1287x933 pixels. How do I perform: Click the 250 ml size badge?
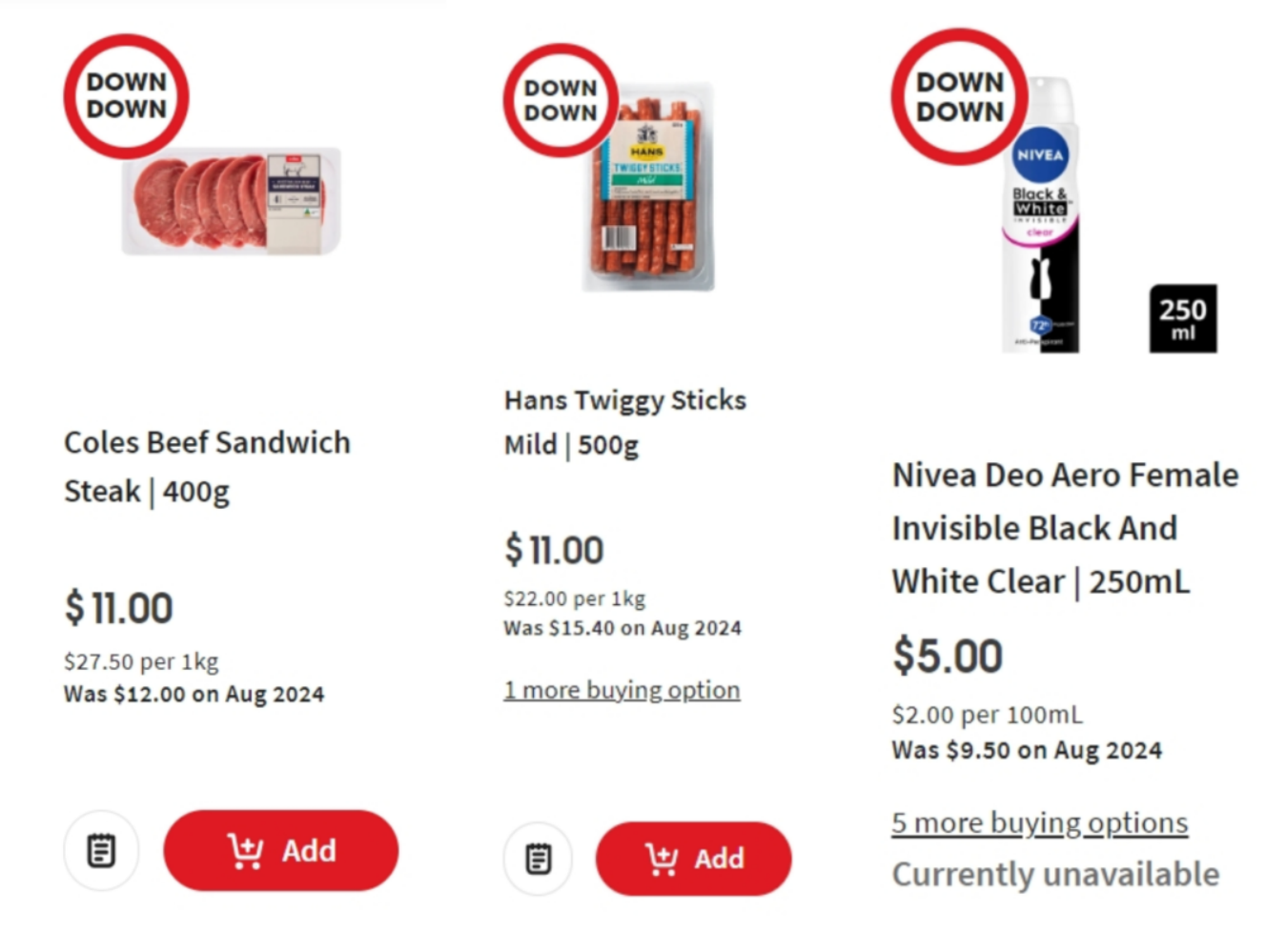tap(1182, 318)
